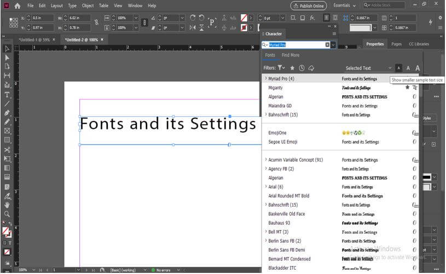Toggle formatting affects container button

tap(4, 243)
